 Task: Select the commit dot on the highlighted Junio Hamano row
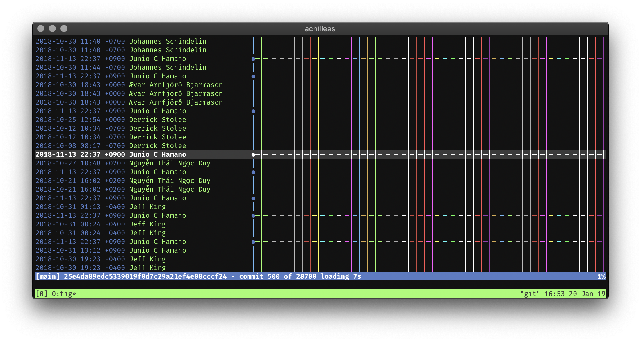[x=253, y=154]
